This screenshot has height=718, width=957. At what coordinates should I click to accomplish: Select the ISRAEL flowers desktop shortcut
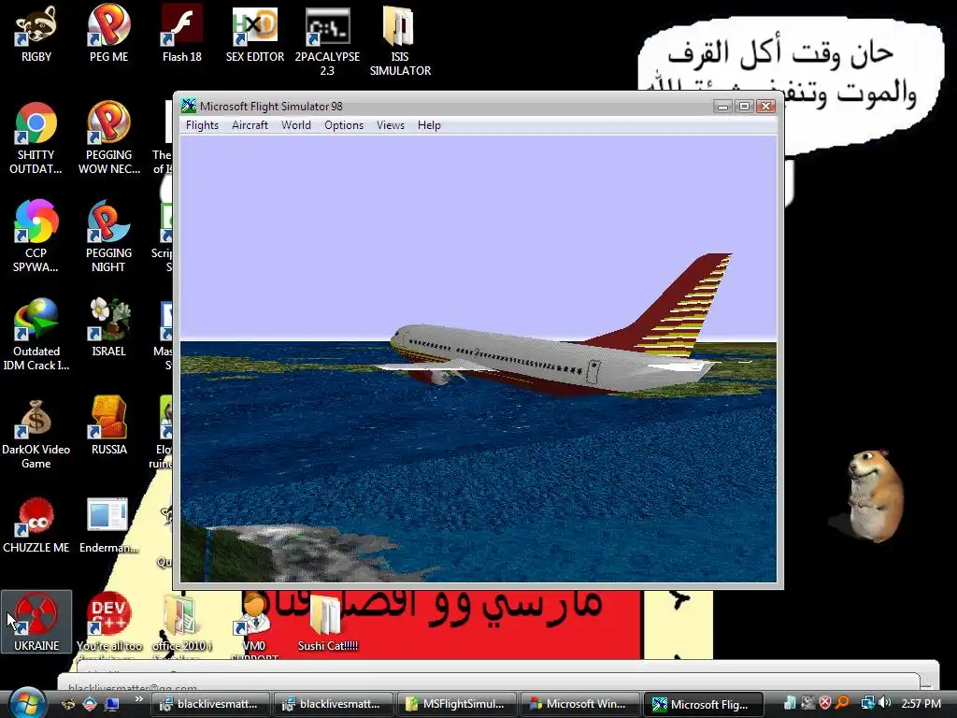pos(108,328)
